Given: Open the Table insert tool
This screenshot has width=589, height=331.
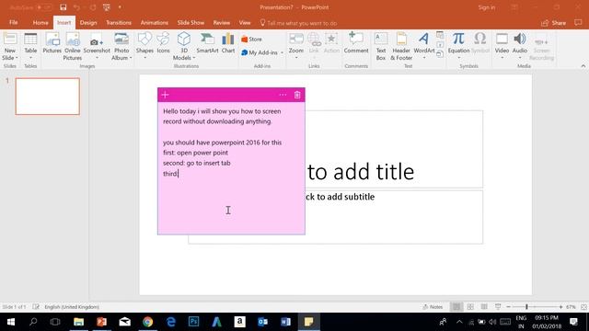Looking at the screenshot, I should point(30,46).
